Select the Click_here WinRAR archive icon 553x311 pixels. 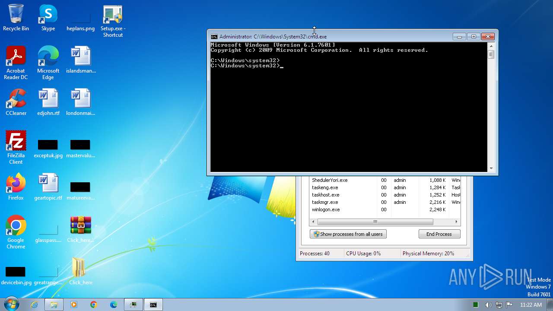81,229
